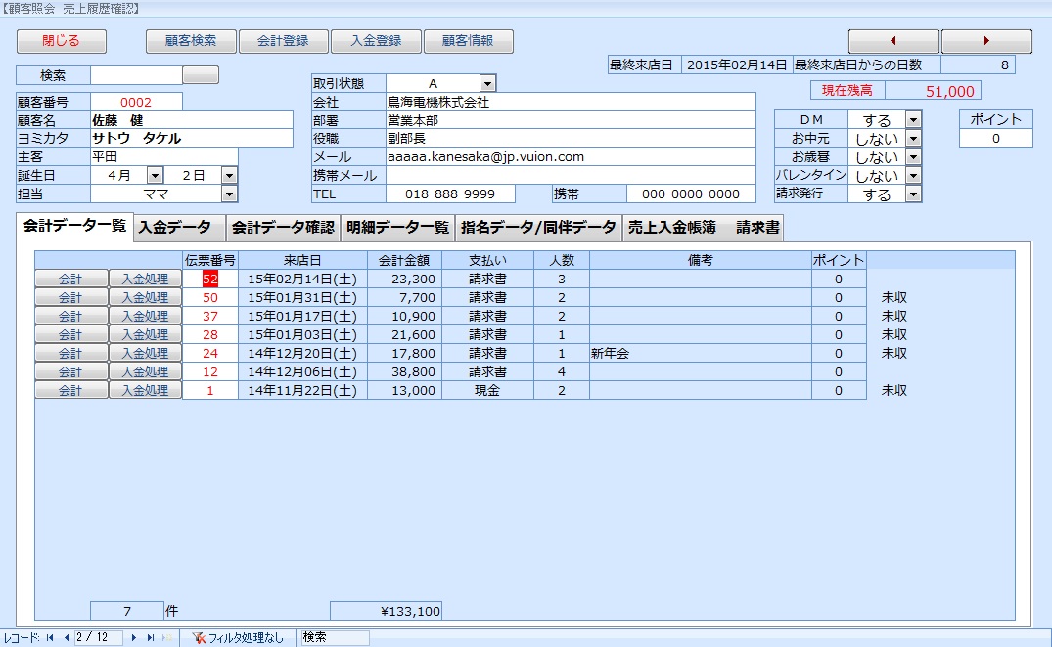1052x647 pixels.
Task: Open the 明細データ一覧 tab
Action: click(x=397, y=228)
